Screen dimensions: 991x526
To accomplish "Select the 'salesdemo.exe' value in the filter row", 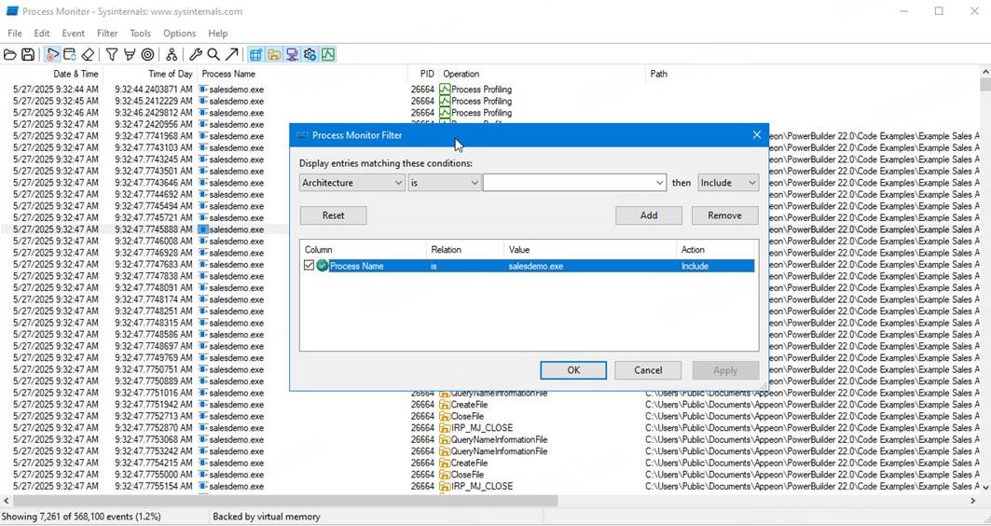I will point(535,266).
